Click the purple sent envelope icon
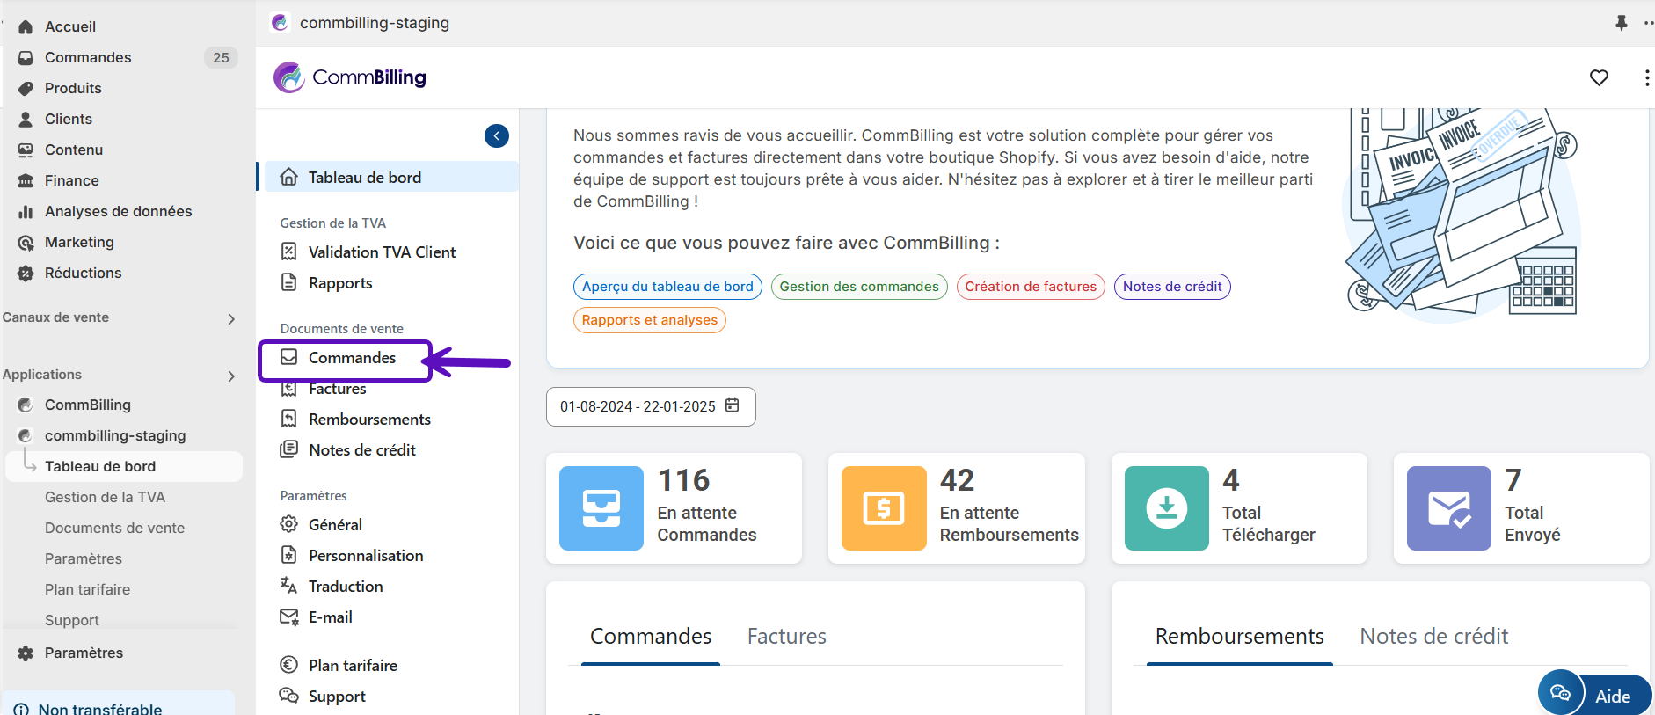This screenshot has width=1655, height=715. coord(1448,508)
